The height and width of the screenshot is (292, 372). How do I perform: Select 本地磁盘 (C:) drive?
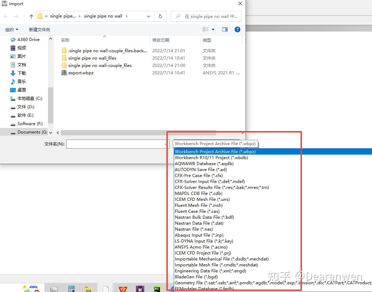point(26,98)
